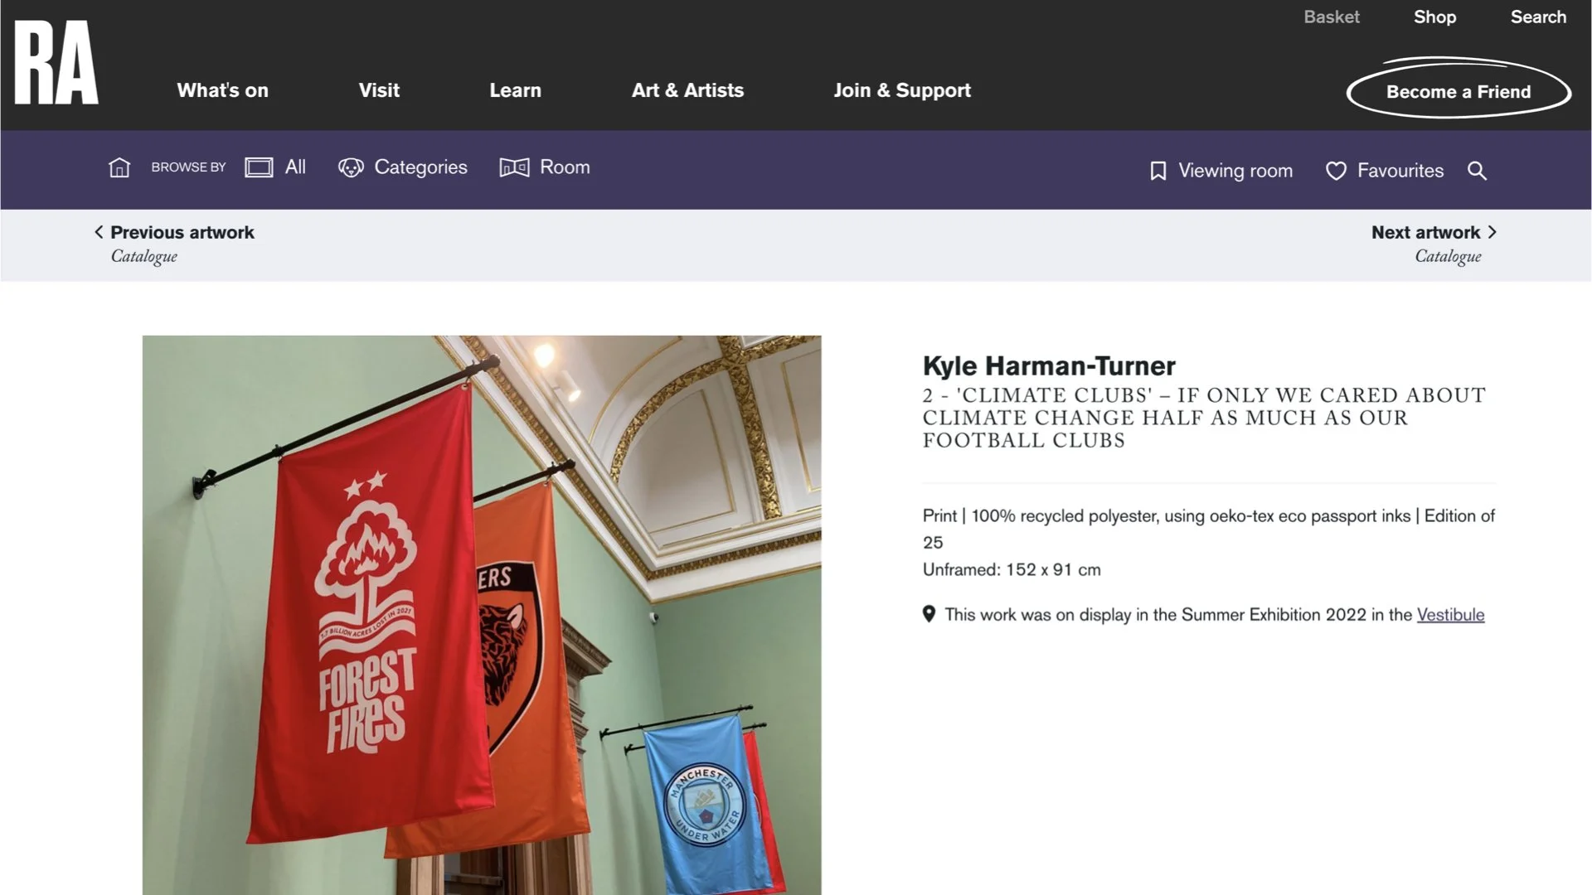Click 'Print | 100% recycled polyester' description
This screenshot has width=1592, height=895.
(x=1209, y=529)
